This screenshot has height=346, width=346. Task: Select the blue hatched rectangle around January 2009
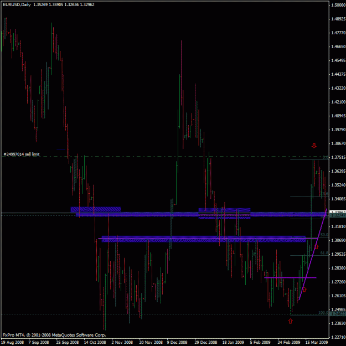(224, 213)
